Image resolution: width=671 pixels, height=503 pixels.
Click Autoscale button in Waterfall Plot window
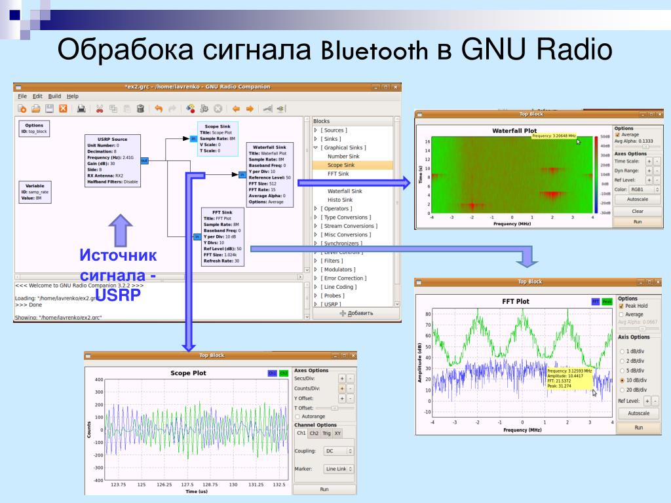coord(638,200)
